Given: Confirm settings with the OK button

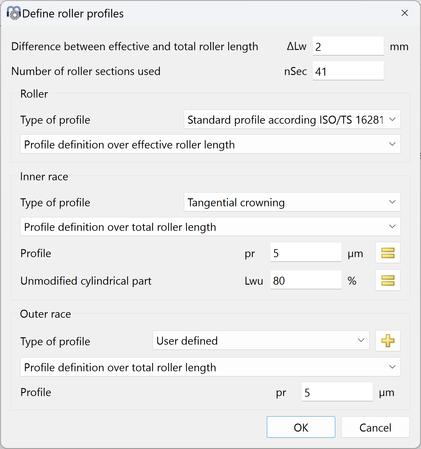Looking at the screenshot, I should (301, 427).
